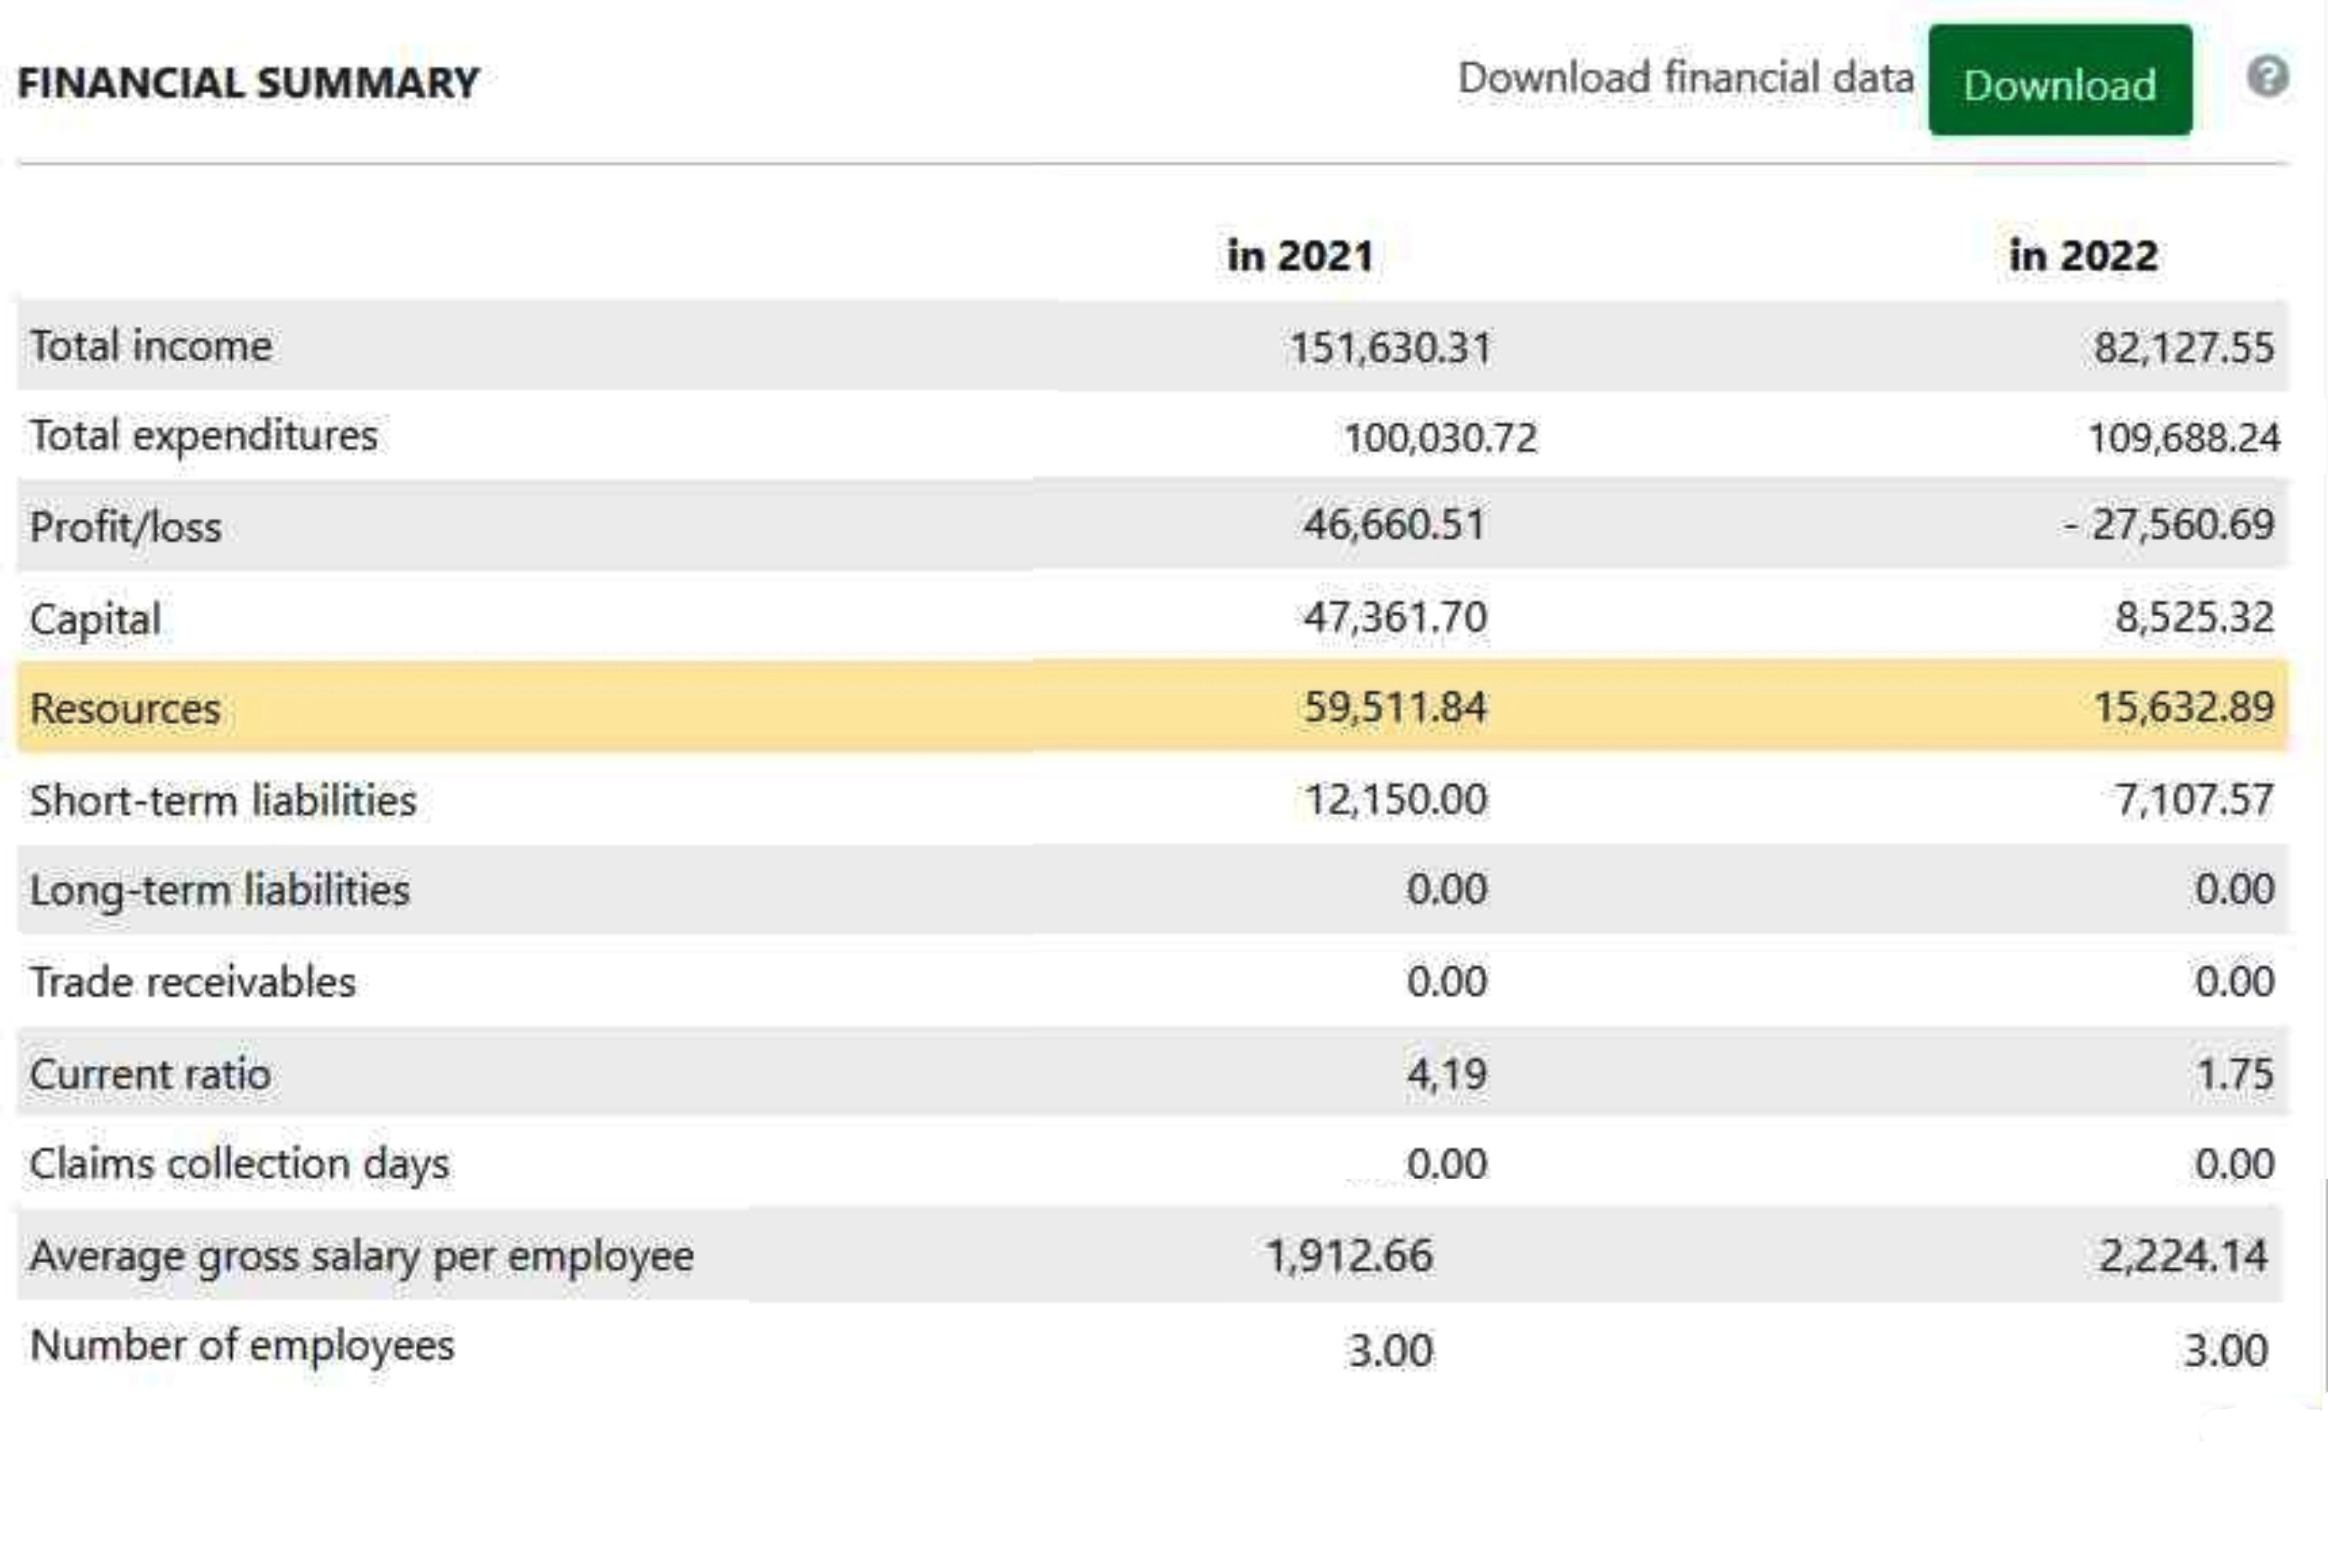Viewport: 2328px width, 1568px height.
Task: Select Total expenditures value 100,030.72
Action: point(1440,438)
